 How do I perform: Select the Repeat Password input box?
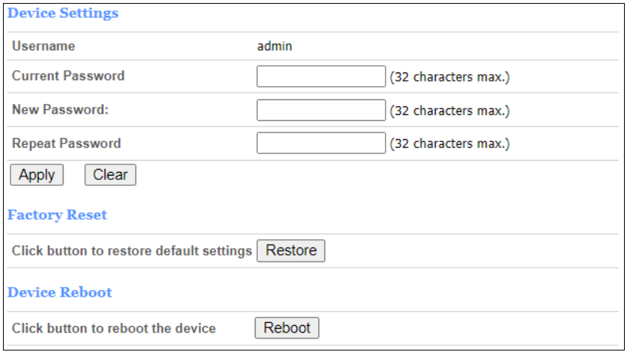tap(321, 143)
